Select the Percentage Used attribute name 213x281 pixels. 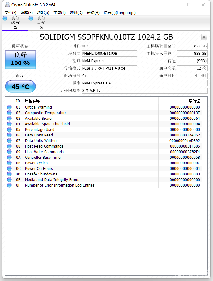pos(40,129)
